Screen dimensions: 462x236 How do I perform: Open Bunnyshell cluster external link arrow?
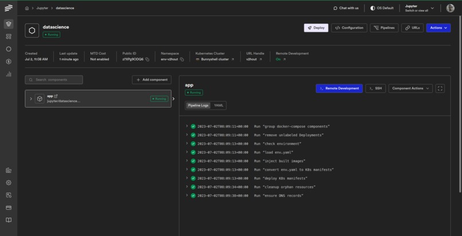click(x=233, y=60)
